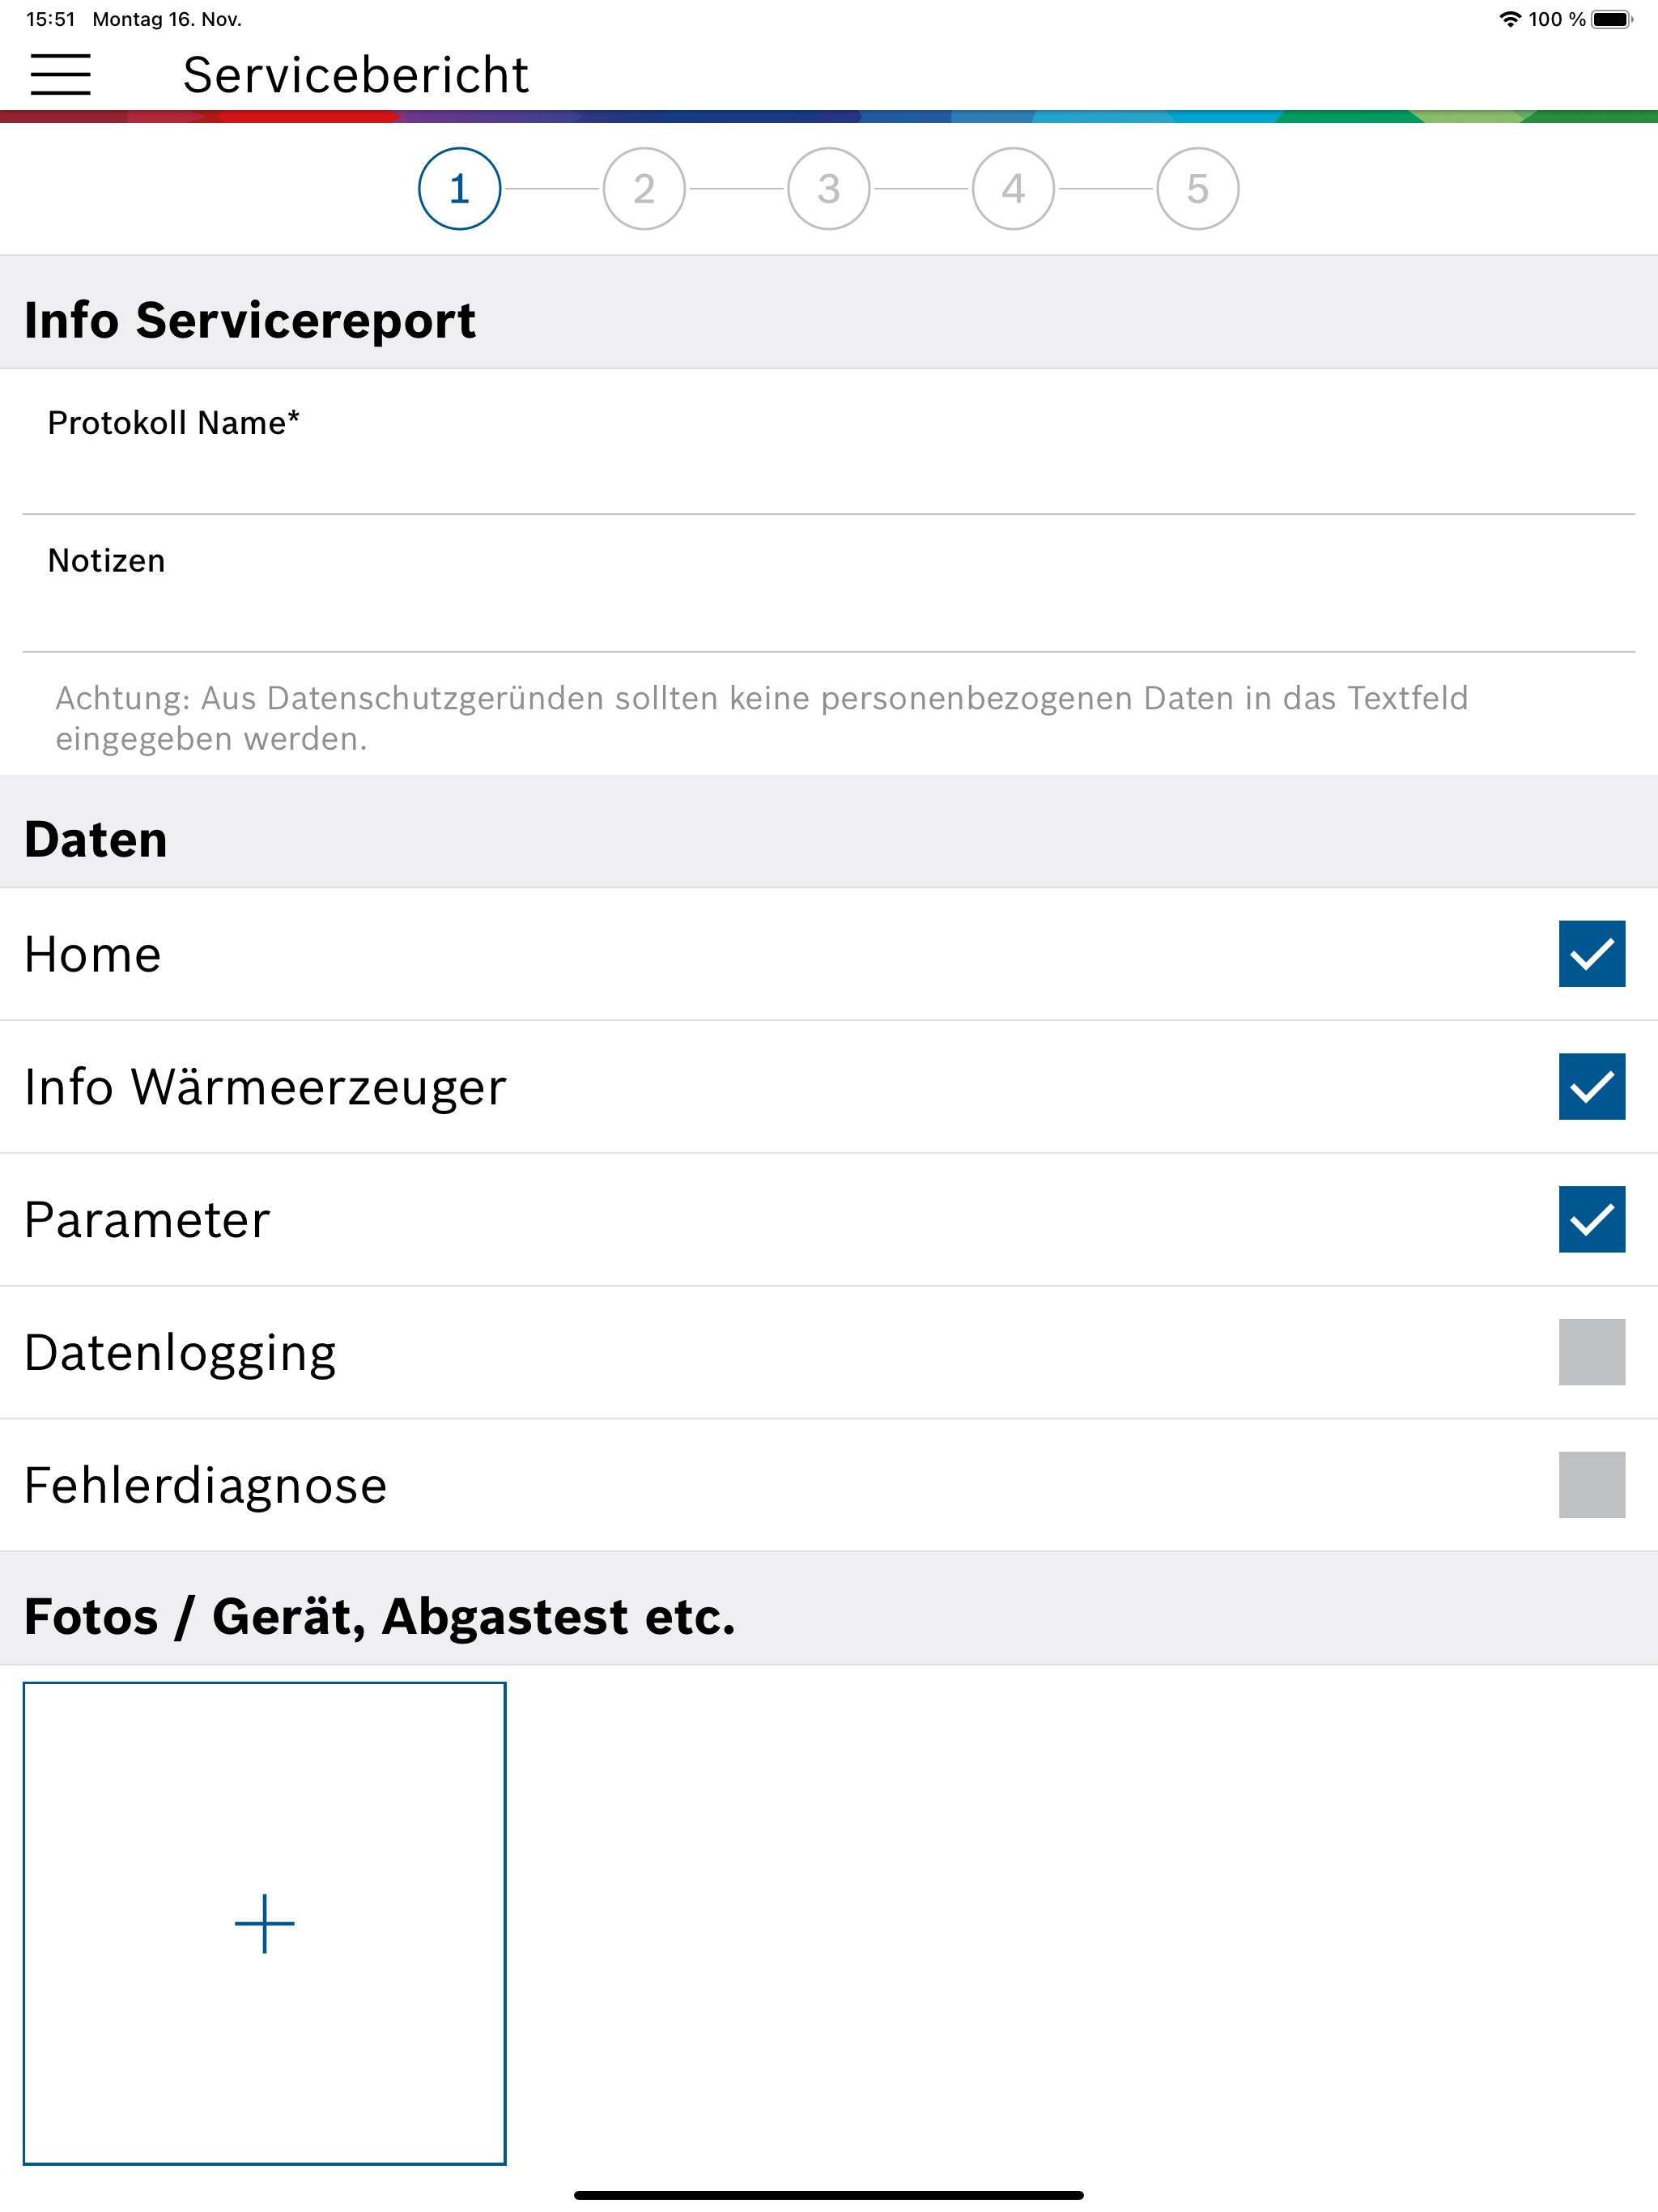1658x2212 pixels.
Task: Click the battery indicator in status bar
Action: pyautogui.click(x=1611, y=19)
